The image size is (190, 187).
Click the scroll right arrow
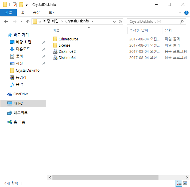(x=187, y=177)
